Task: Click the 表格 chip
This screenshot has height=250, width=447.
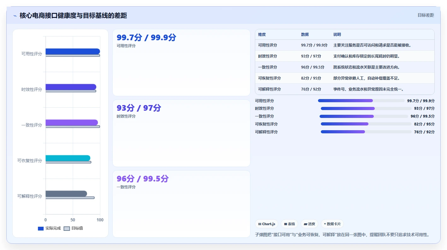Action: (289, 224)
